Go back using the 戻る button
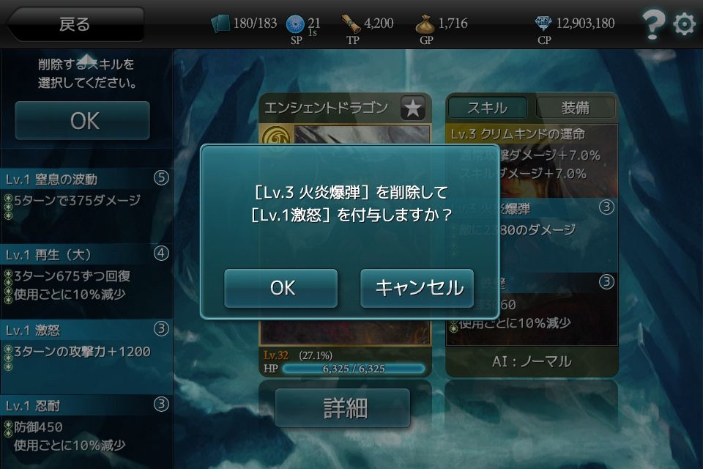This screenshot has width=703, height=469. pos(75,23)
